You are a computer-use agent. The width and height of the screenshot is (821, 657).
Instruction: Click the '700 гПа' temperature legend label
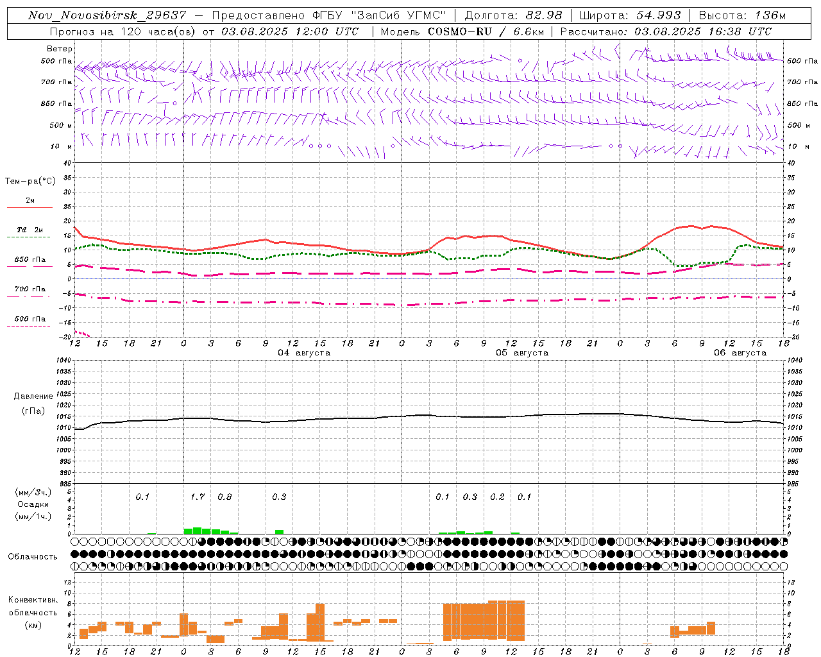click(x=30, y=289)
